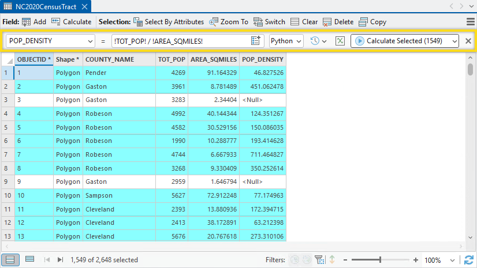Close the field calculation bar
The height and width of the screenshot is (268, 477).
tap(468, 41)
